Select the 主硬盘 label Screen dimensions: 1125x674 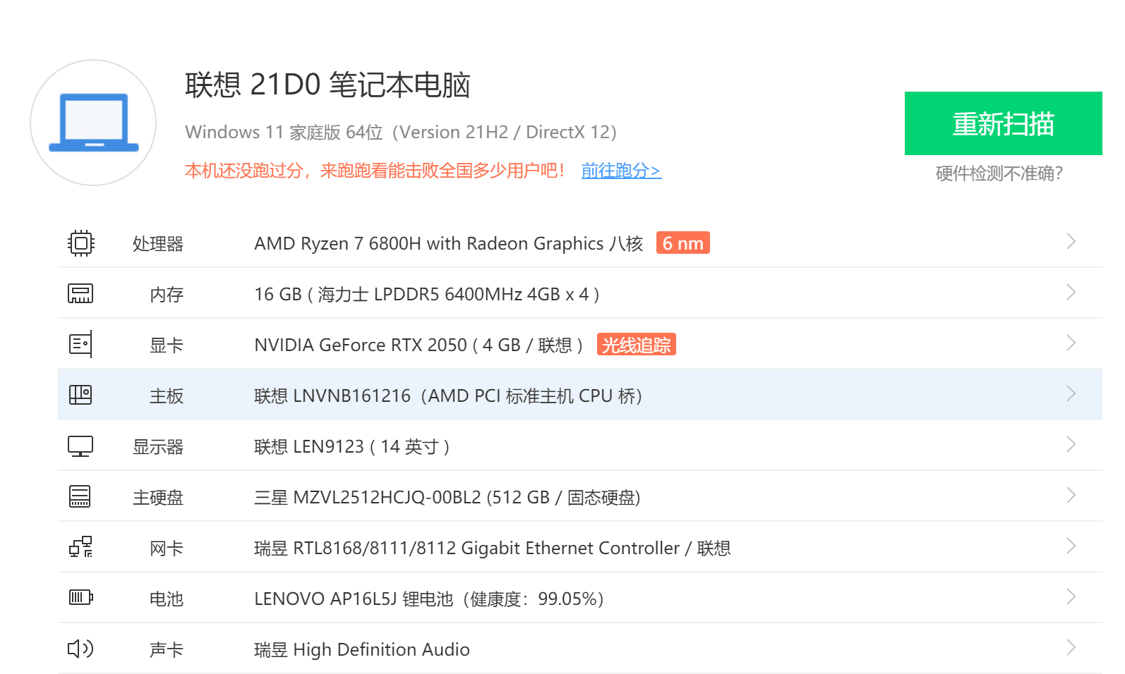coord(158,498)
